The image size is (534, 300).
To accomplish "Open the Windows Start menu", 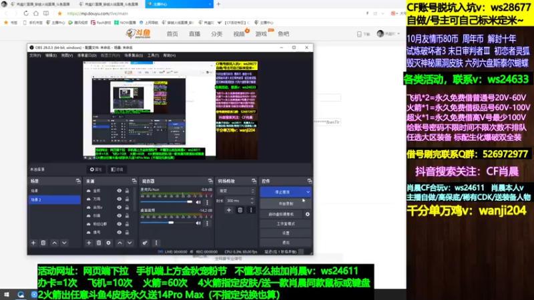I will coord(7,295).
